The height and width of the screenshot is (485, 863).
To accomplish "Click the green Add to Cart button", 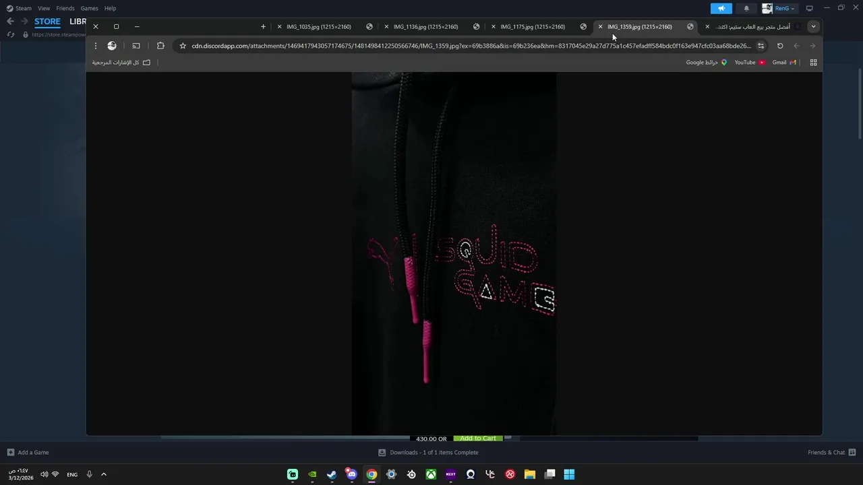I will [478, 439].
